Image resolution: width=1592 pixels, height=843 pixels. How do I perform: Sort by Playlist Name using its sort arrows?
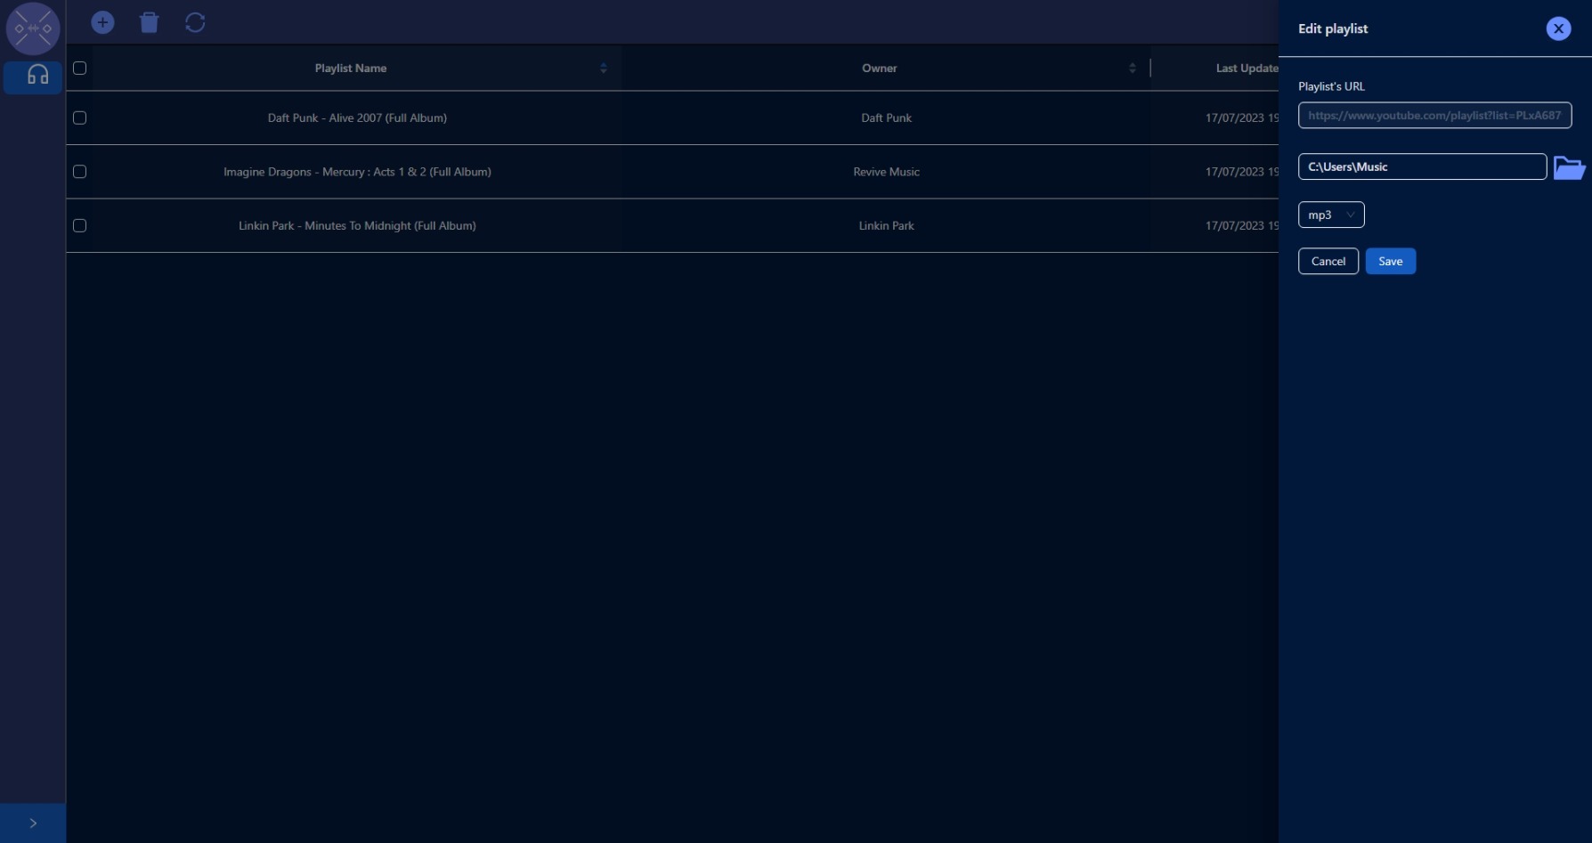(604, 69)
